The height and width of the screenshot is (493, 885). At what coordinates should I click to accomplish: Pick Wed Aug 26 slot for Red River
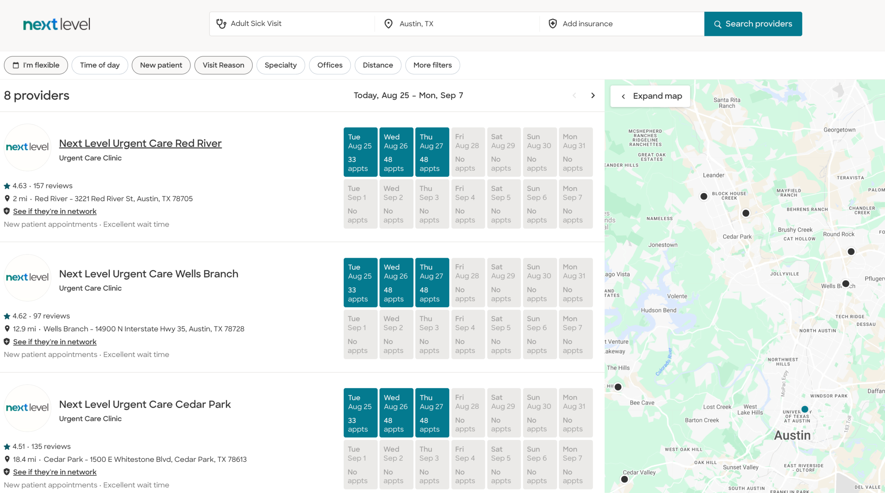click(x=396, y=152)
